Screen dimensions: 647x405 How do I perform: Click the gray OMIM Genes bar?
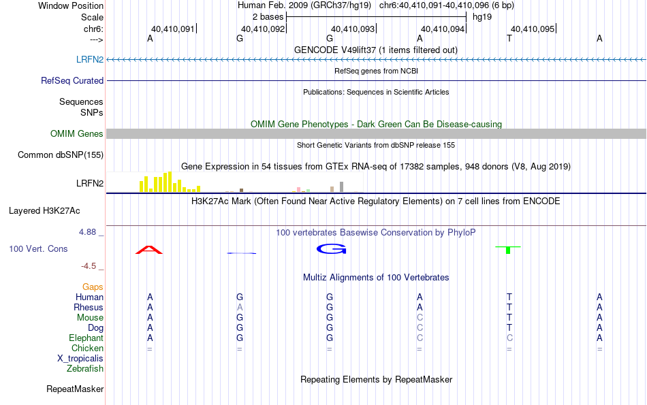click(376, 133)
